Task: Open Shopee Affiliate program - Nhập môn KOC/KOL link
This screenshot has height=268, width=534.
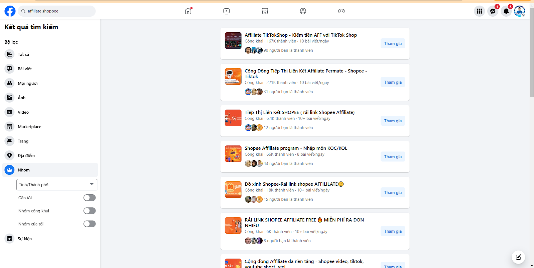Action: (x=296, y=148)
